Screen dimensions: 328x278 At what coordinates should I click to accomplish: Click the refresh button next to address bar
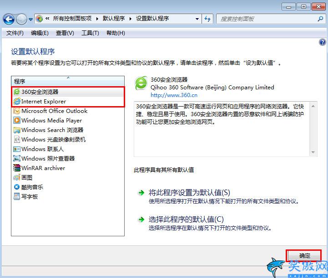207,19
